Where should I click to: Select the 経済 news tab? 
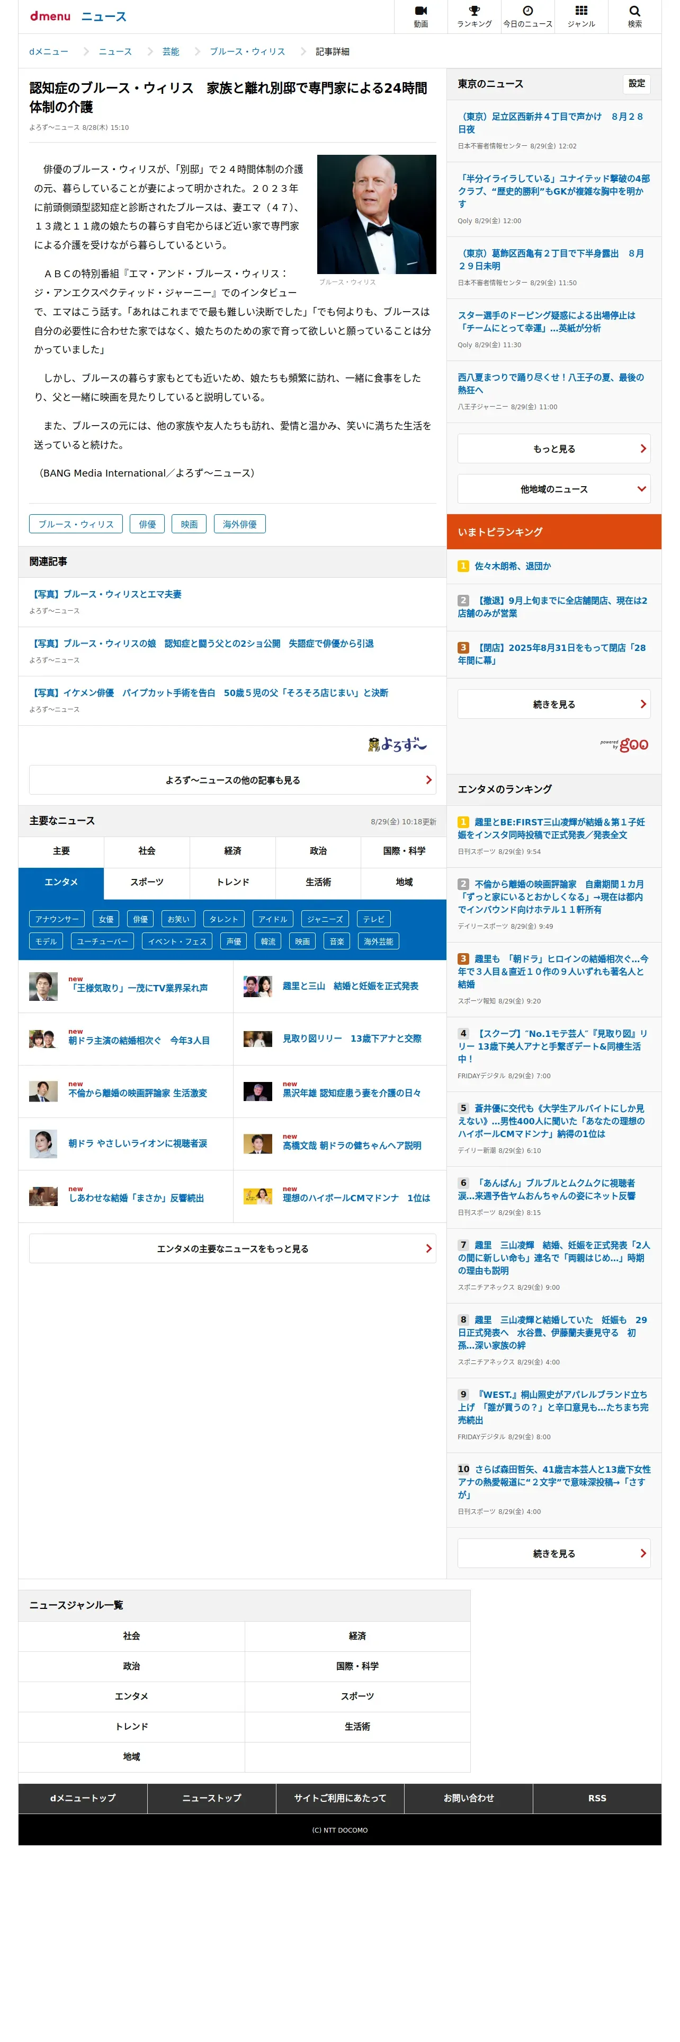click(x=232, y=851)
